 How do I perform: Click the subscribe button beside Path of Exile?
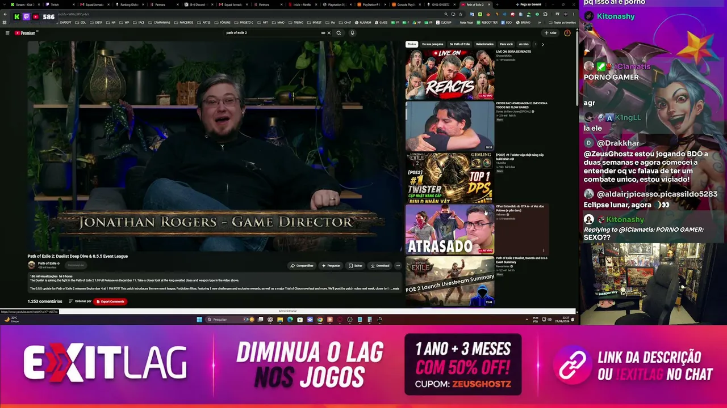pos(76,265)
